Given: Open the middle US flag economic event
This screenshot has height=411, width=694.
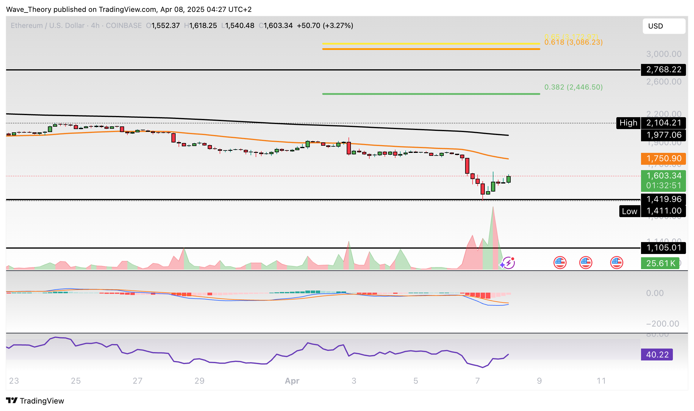Looking at the screenshot, I should pos(586,263).
